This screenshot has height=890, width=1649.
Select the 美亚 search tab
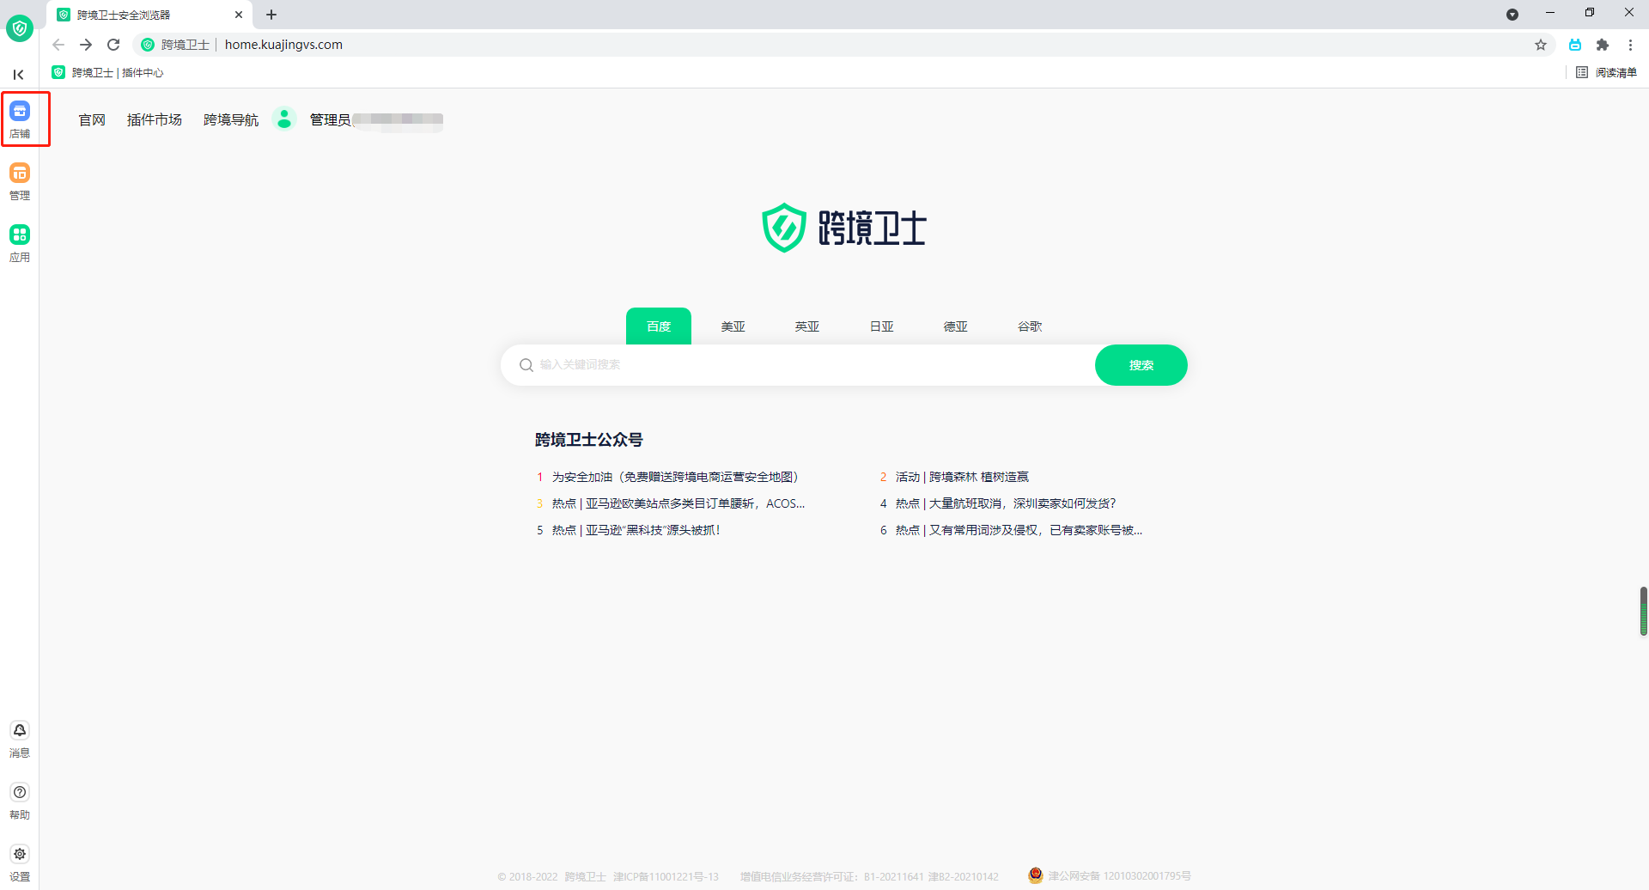tap(733, 326)
